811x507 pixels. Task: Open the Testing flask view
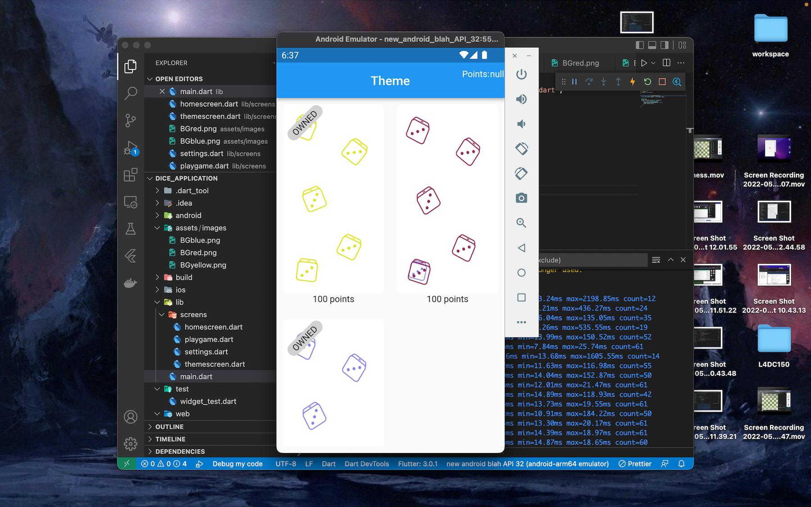[131, 229]
